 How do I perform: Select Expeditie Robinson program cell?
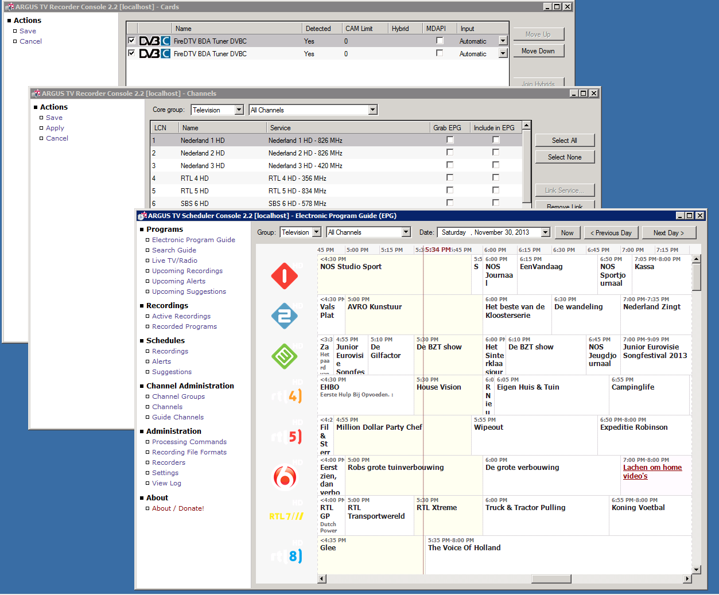pos(644,435)
